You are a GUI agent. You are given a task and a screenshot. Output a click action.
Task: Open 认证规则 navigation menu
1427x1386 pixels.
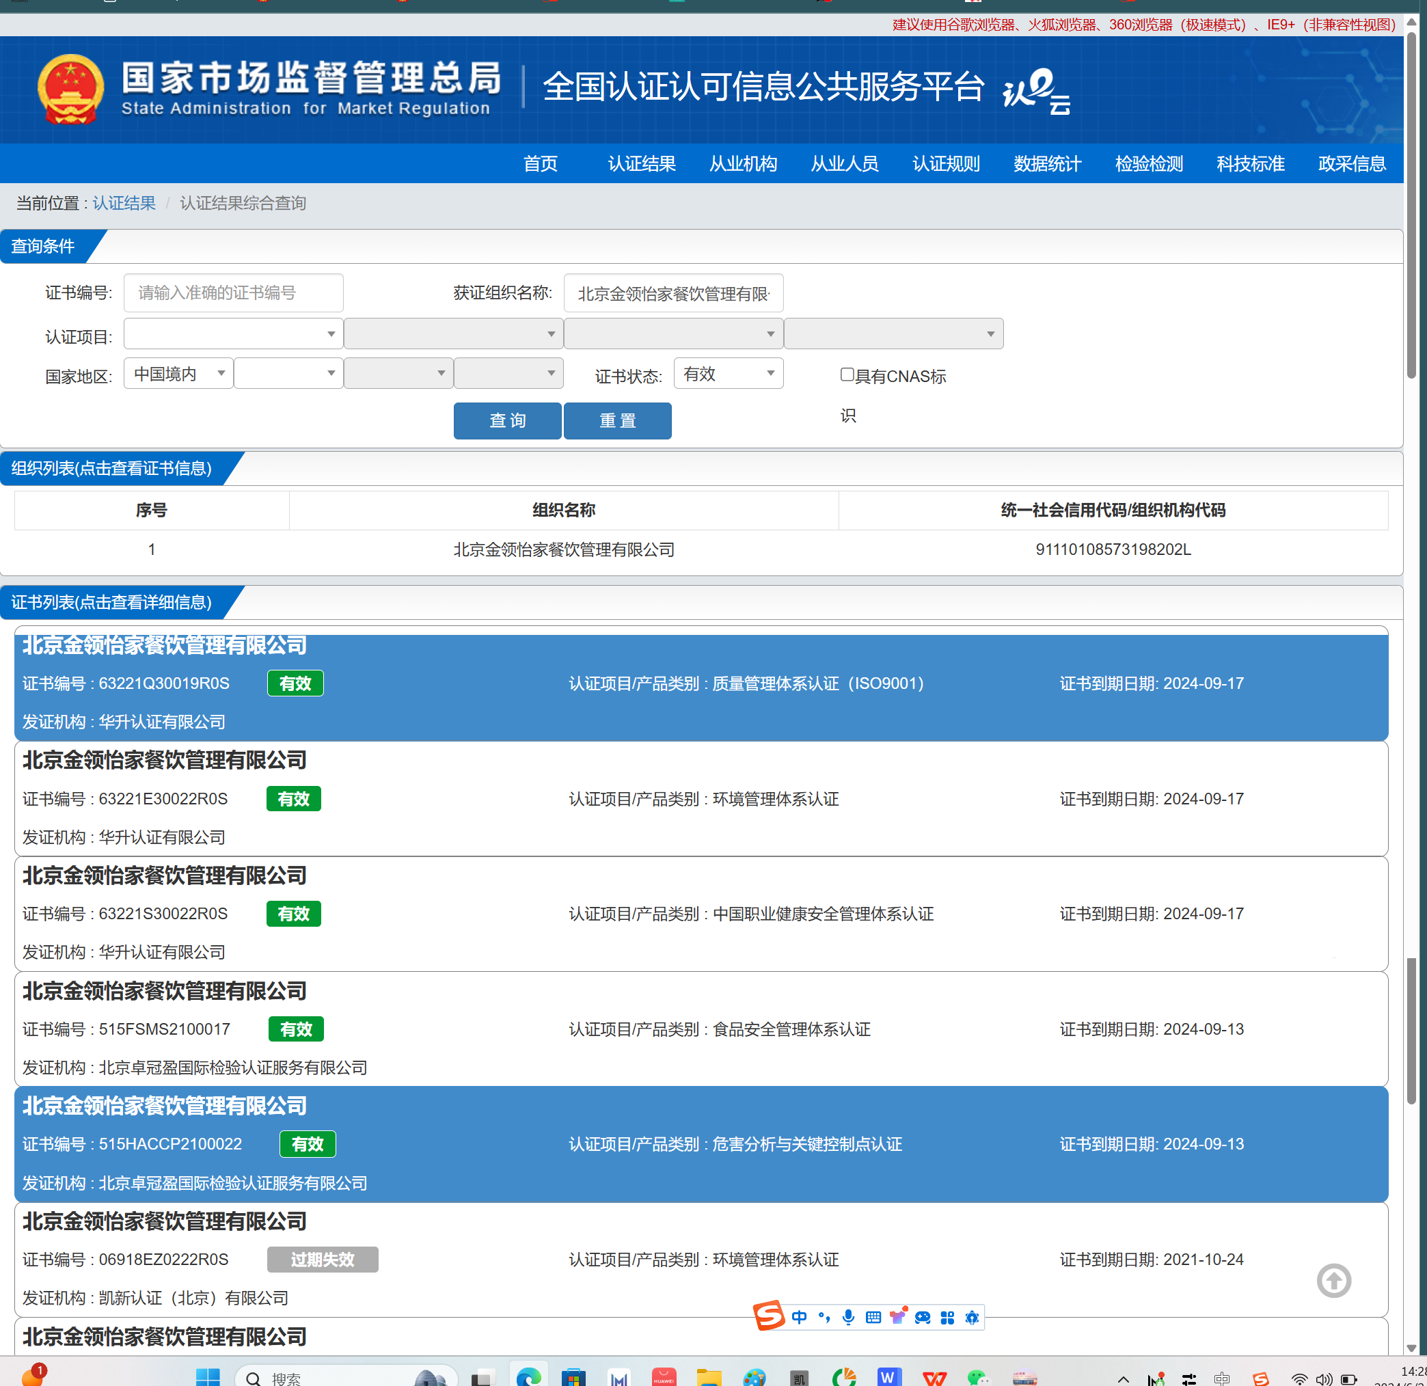point(946,164)
